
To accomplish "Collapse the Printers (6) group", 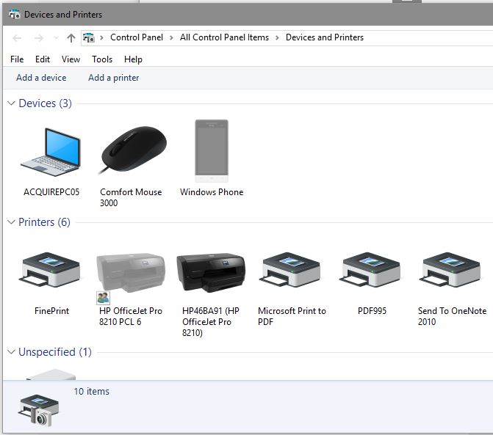I will click(x=11, y=222).
